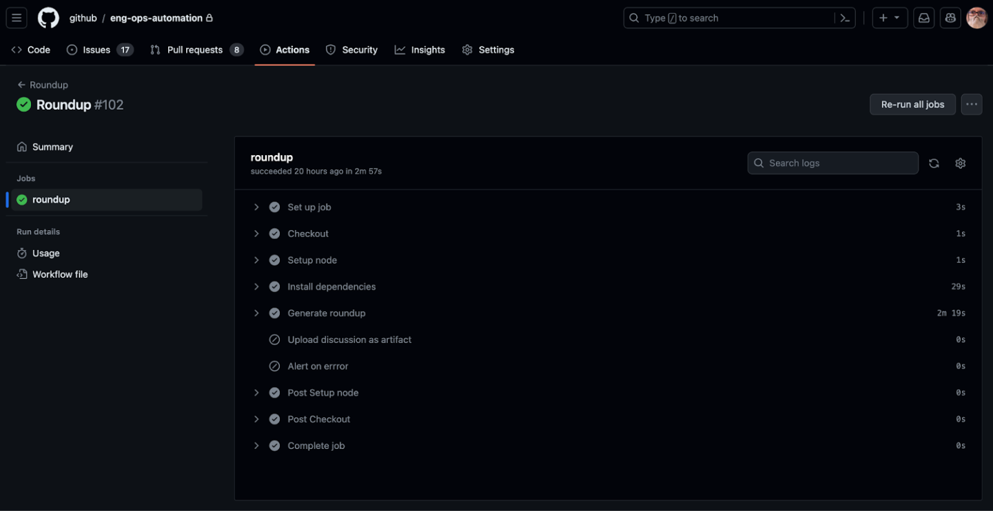Refresh the logs with the re-run icon

click(934, 163)
